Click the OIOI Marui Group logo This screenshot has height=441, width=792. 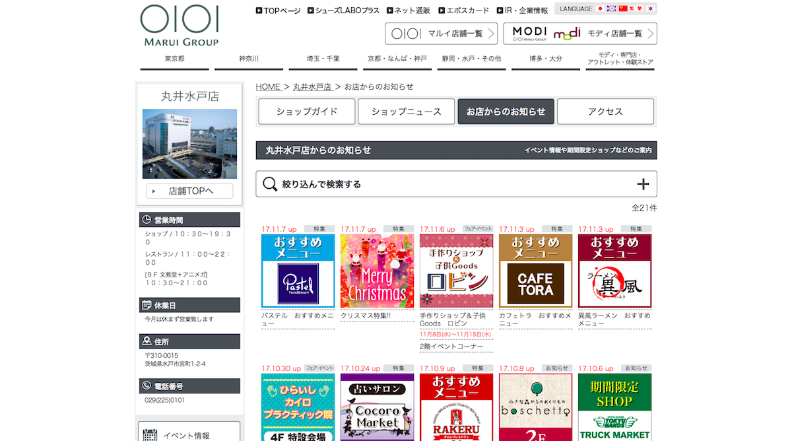pyautogui.click(x=180, y=26)
